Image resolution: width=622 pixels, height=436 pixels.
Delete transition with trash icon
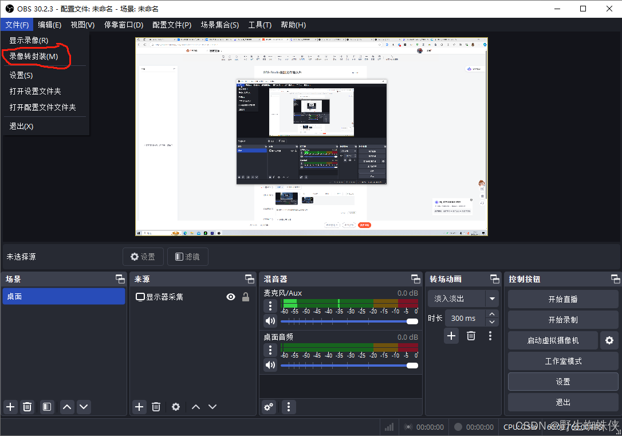tap(471, 336)
